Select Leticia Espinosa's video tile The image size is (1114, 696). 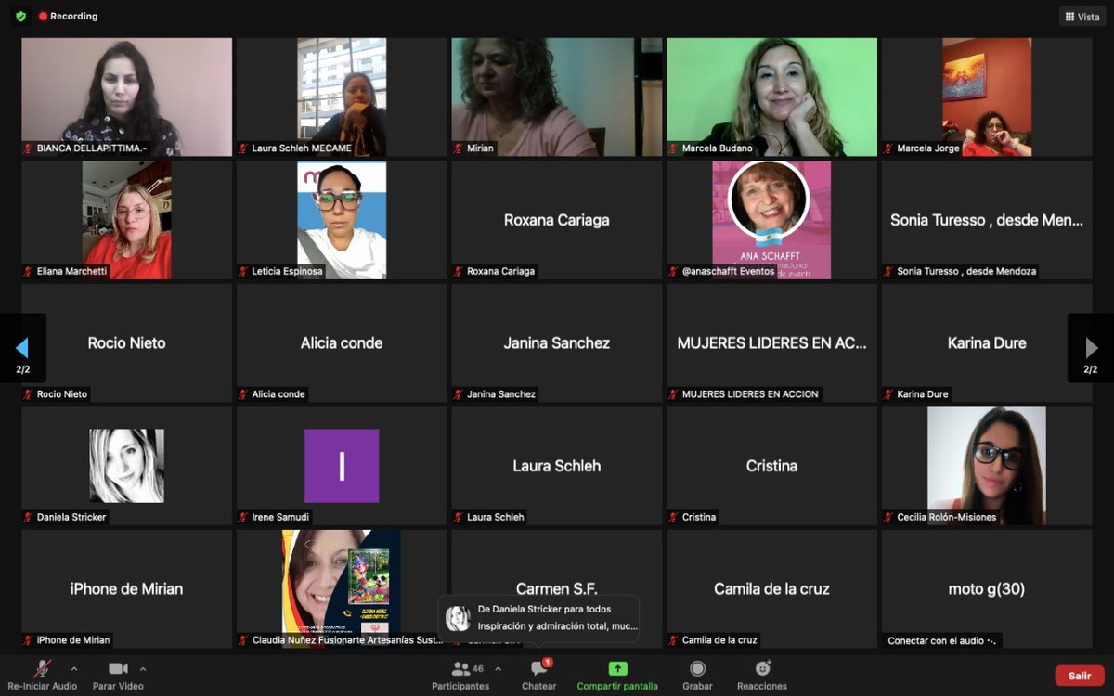pyautogui.click(x=342, y=220)
